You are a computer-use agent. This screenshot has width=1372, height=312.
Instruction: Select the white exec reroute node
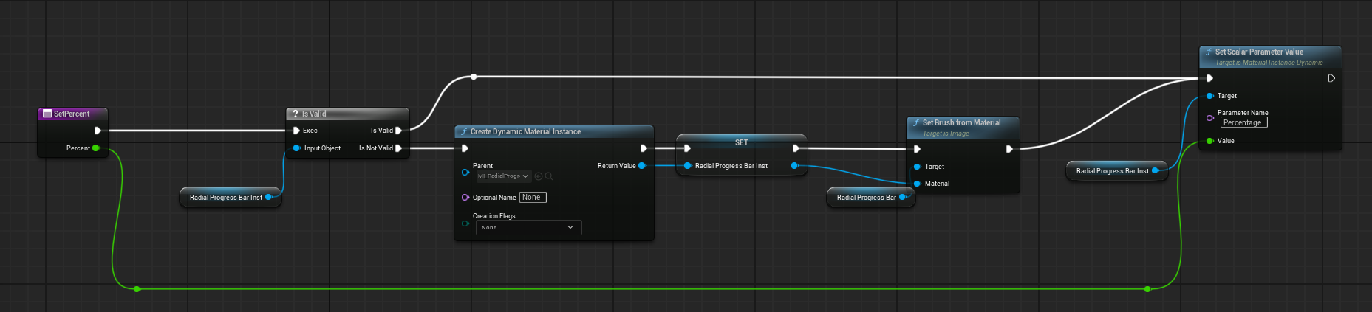tap(474, 77)
